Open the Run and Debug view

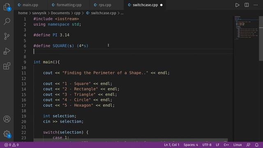coord(7,51)
